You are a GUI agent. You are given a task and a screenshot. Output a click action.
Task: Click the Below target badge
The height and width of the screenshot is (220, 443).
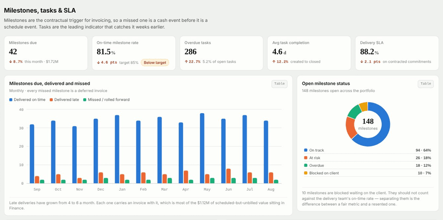coord(155,63)
